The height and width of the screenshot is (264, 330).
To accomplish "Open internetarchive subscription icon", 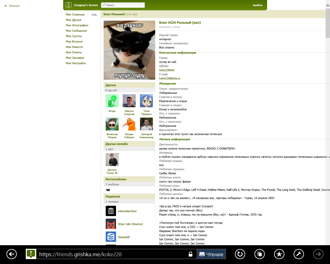I will click(111, 211).
